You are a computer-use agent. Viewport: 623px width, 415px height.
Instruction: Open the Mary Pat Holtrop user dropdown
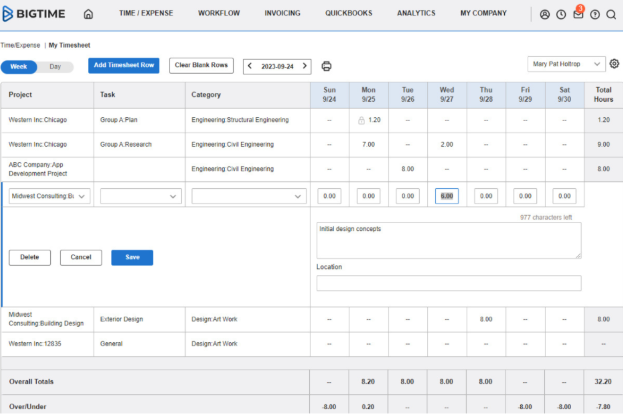pos(566,64)
